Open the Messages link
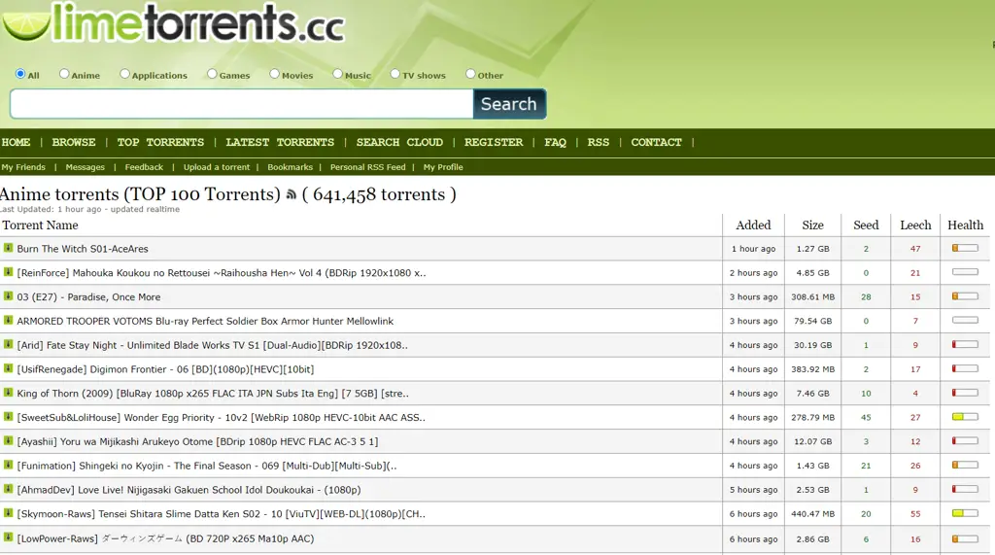 86,167
